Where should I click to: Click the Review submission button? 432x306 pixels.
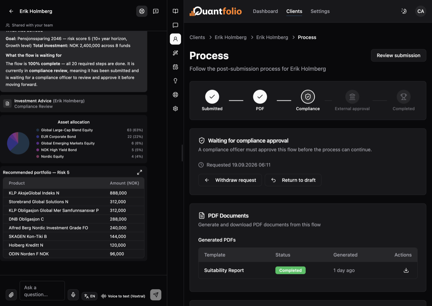tap(398, 55)
